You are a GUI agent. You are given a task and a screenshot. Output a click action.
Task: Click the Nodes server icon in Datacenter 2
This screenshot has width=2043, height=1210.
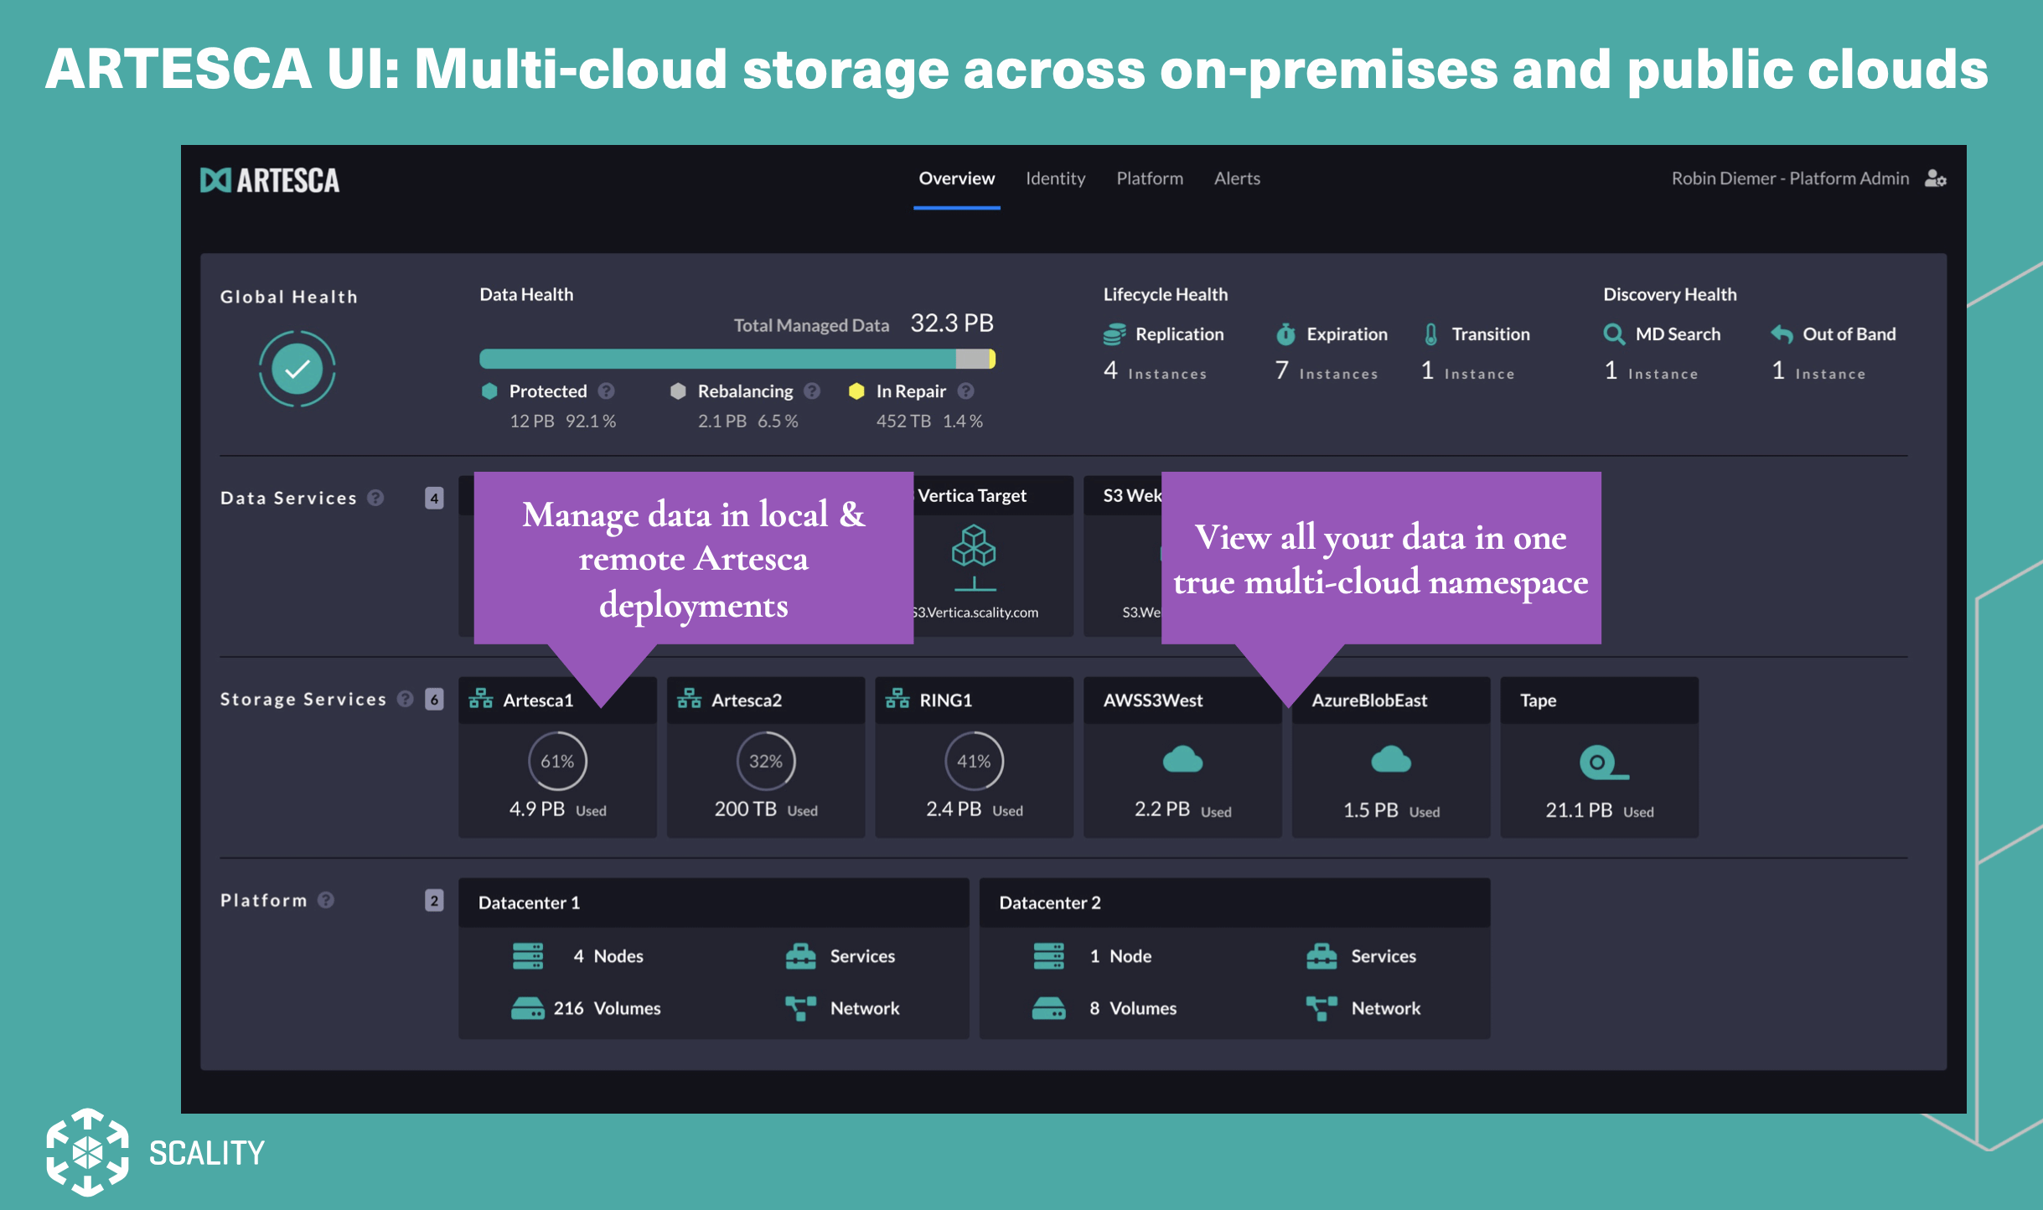(1047, 955)
